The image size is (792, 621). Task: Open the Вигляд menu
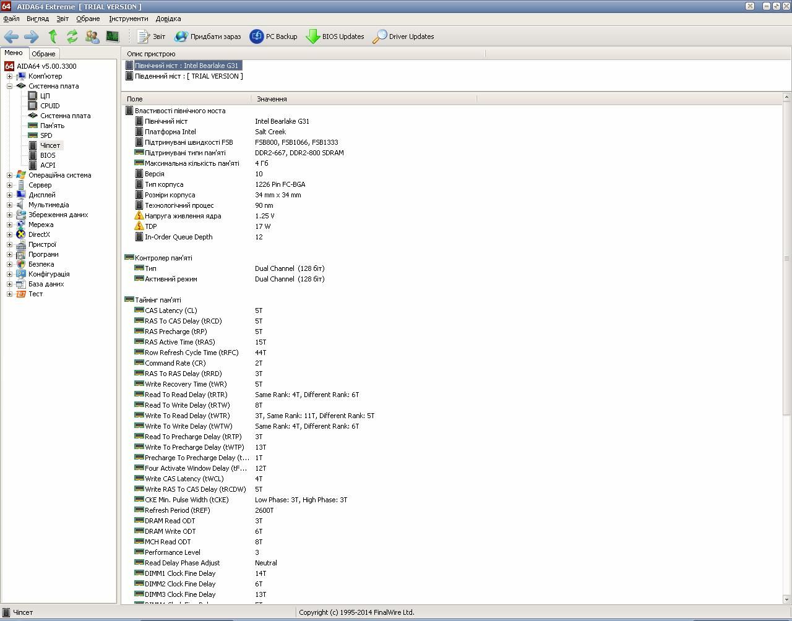click(38, 19)
